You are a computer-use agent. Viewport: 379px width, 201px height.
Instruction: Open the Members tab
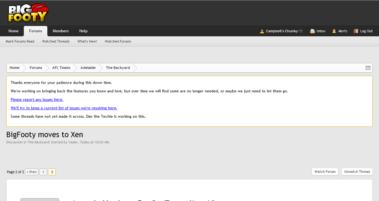(x=61, y=31)
